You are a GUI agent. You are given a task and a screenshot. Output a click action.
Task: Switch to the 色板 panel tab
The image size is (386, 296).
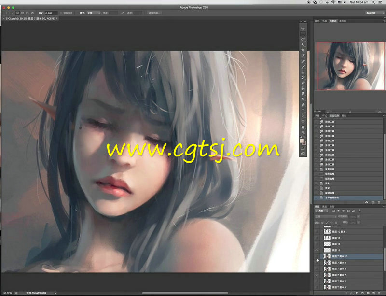point(325,21)
